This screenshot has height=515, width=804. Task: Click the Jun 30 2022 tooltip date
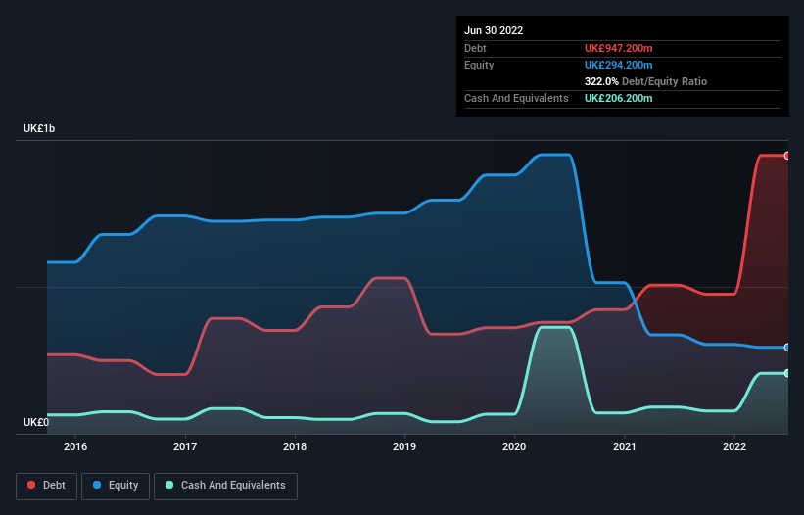[x=494, y=30]
